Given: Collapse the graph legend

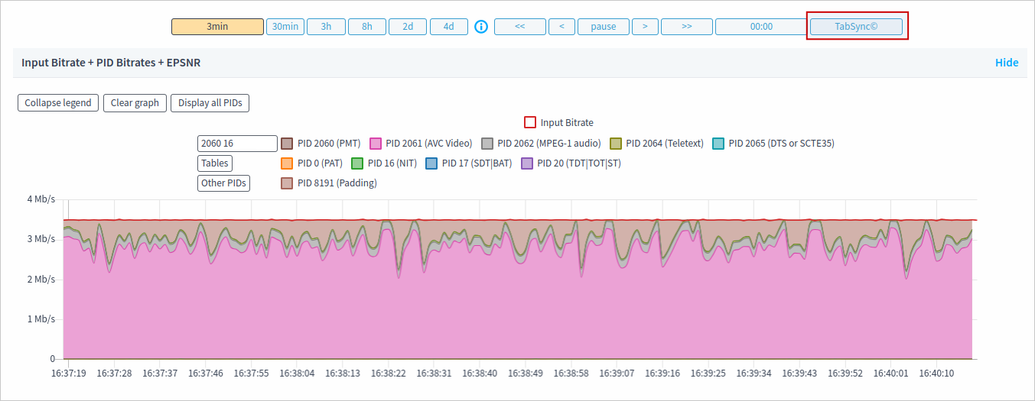Looking at the screenshot, I should click(58, 103).
